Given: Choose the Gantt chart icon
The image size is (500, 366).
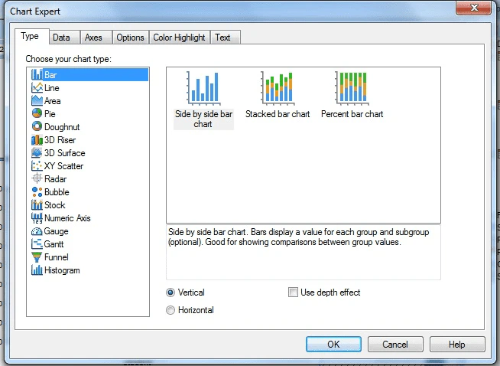Looking at the screenshot, I should (37, 244).
